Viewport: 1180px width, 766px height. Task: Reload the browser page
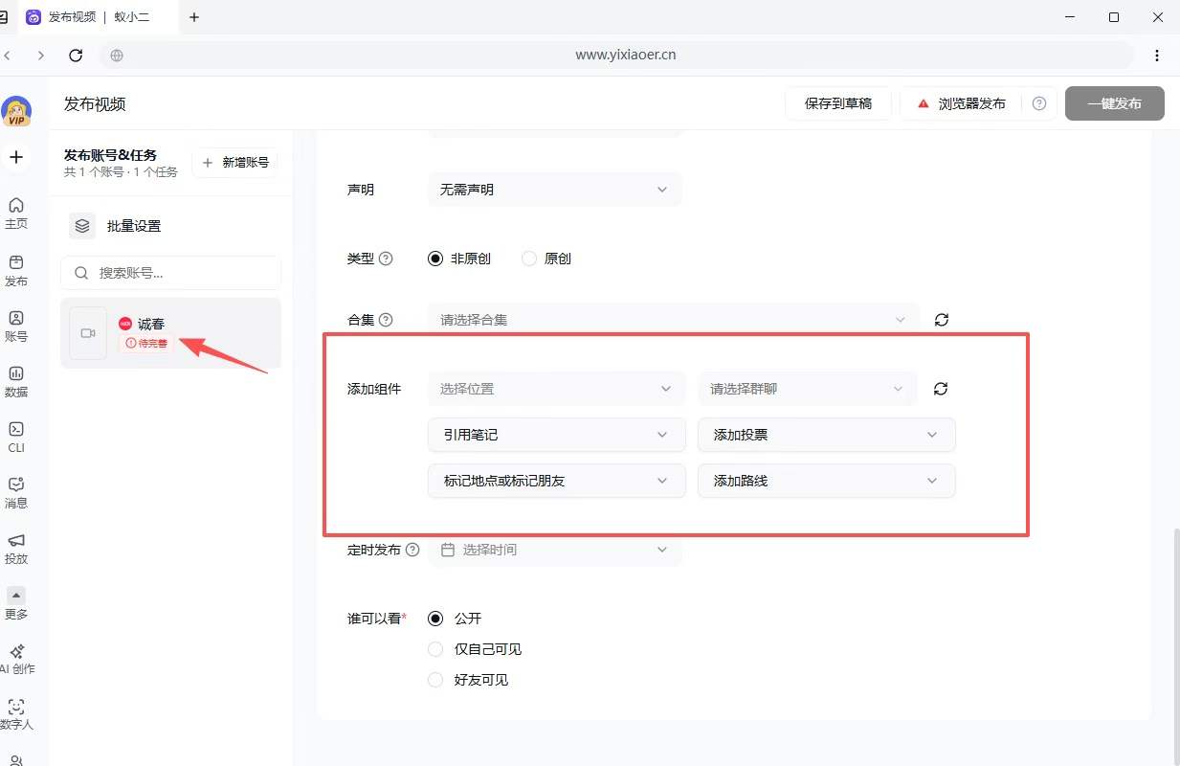[x=77, y=55]
